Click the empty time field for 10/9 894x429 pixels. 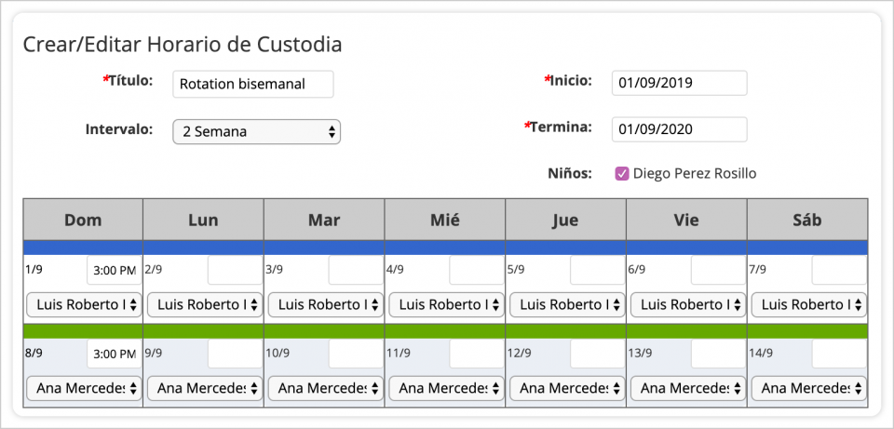(356, 354)
